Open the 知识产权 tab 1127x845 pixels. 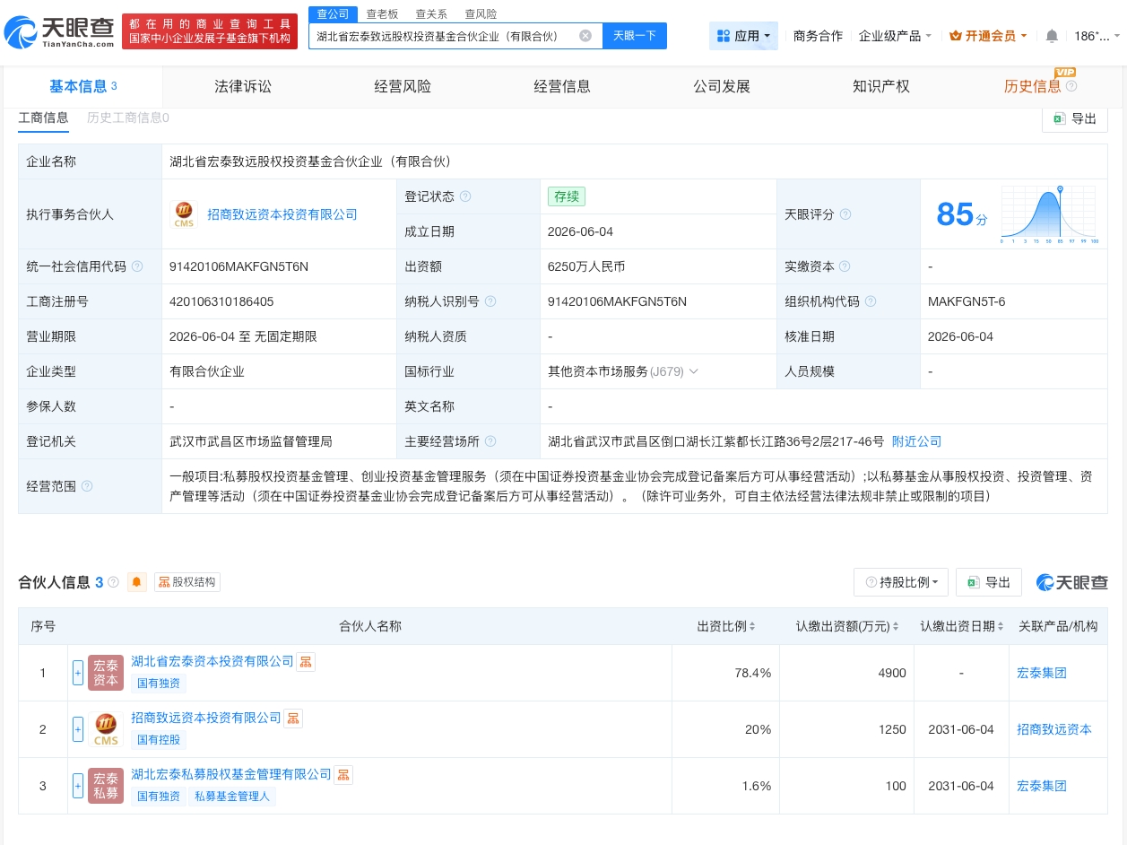pyautogui.click(x=881, y=86)
